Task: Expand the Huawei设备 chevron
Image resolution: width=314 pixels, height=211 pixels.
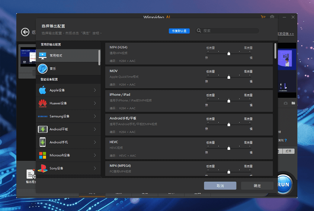Action: 95,103
